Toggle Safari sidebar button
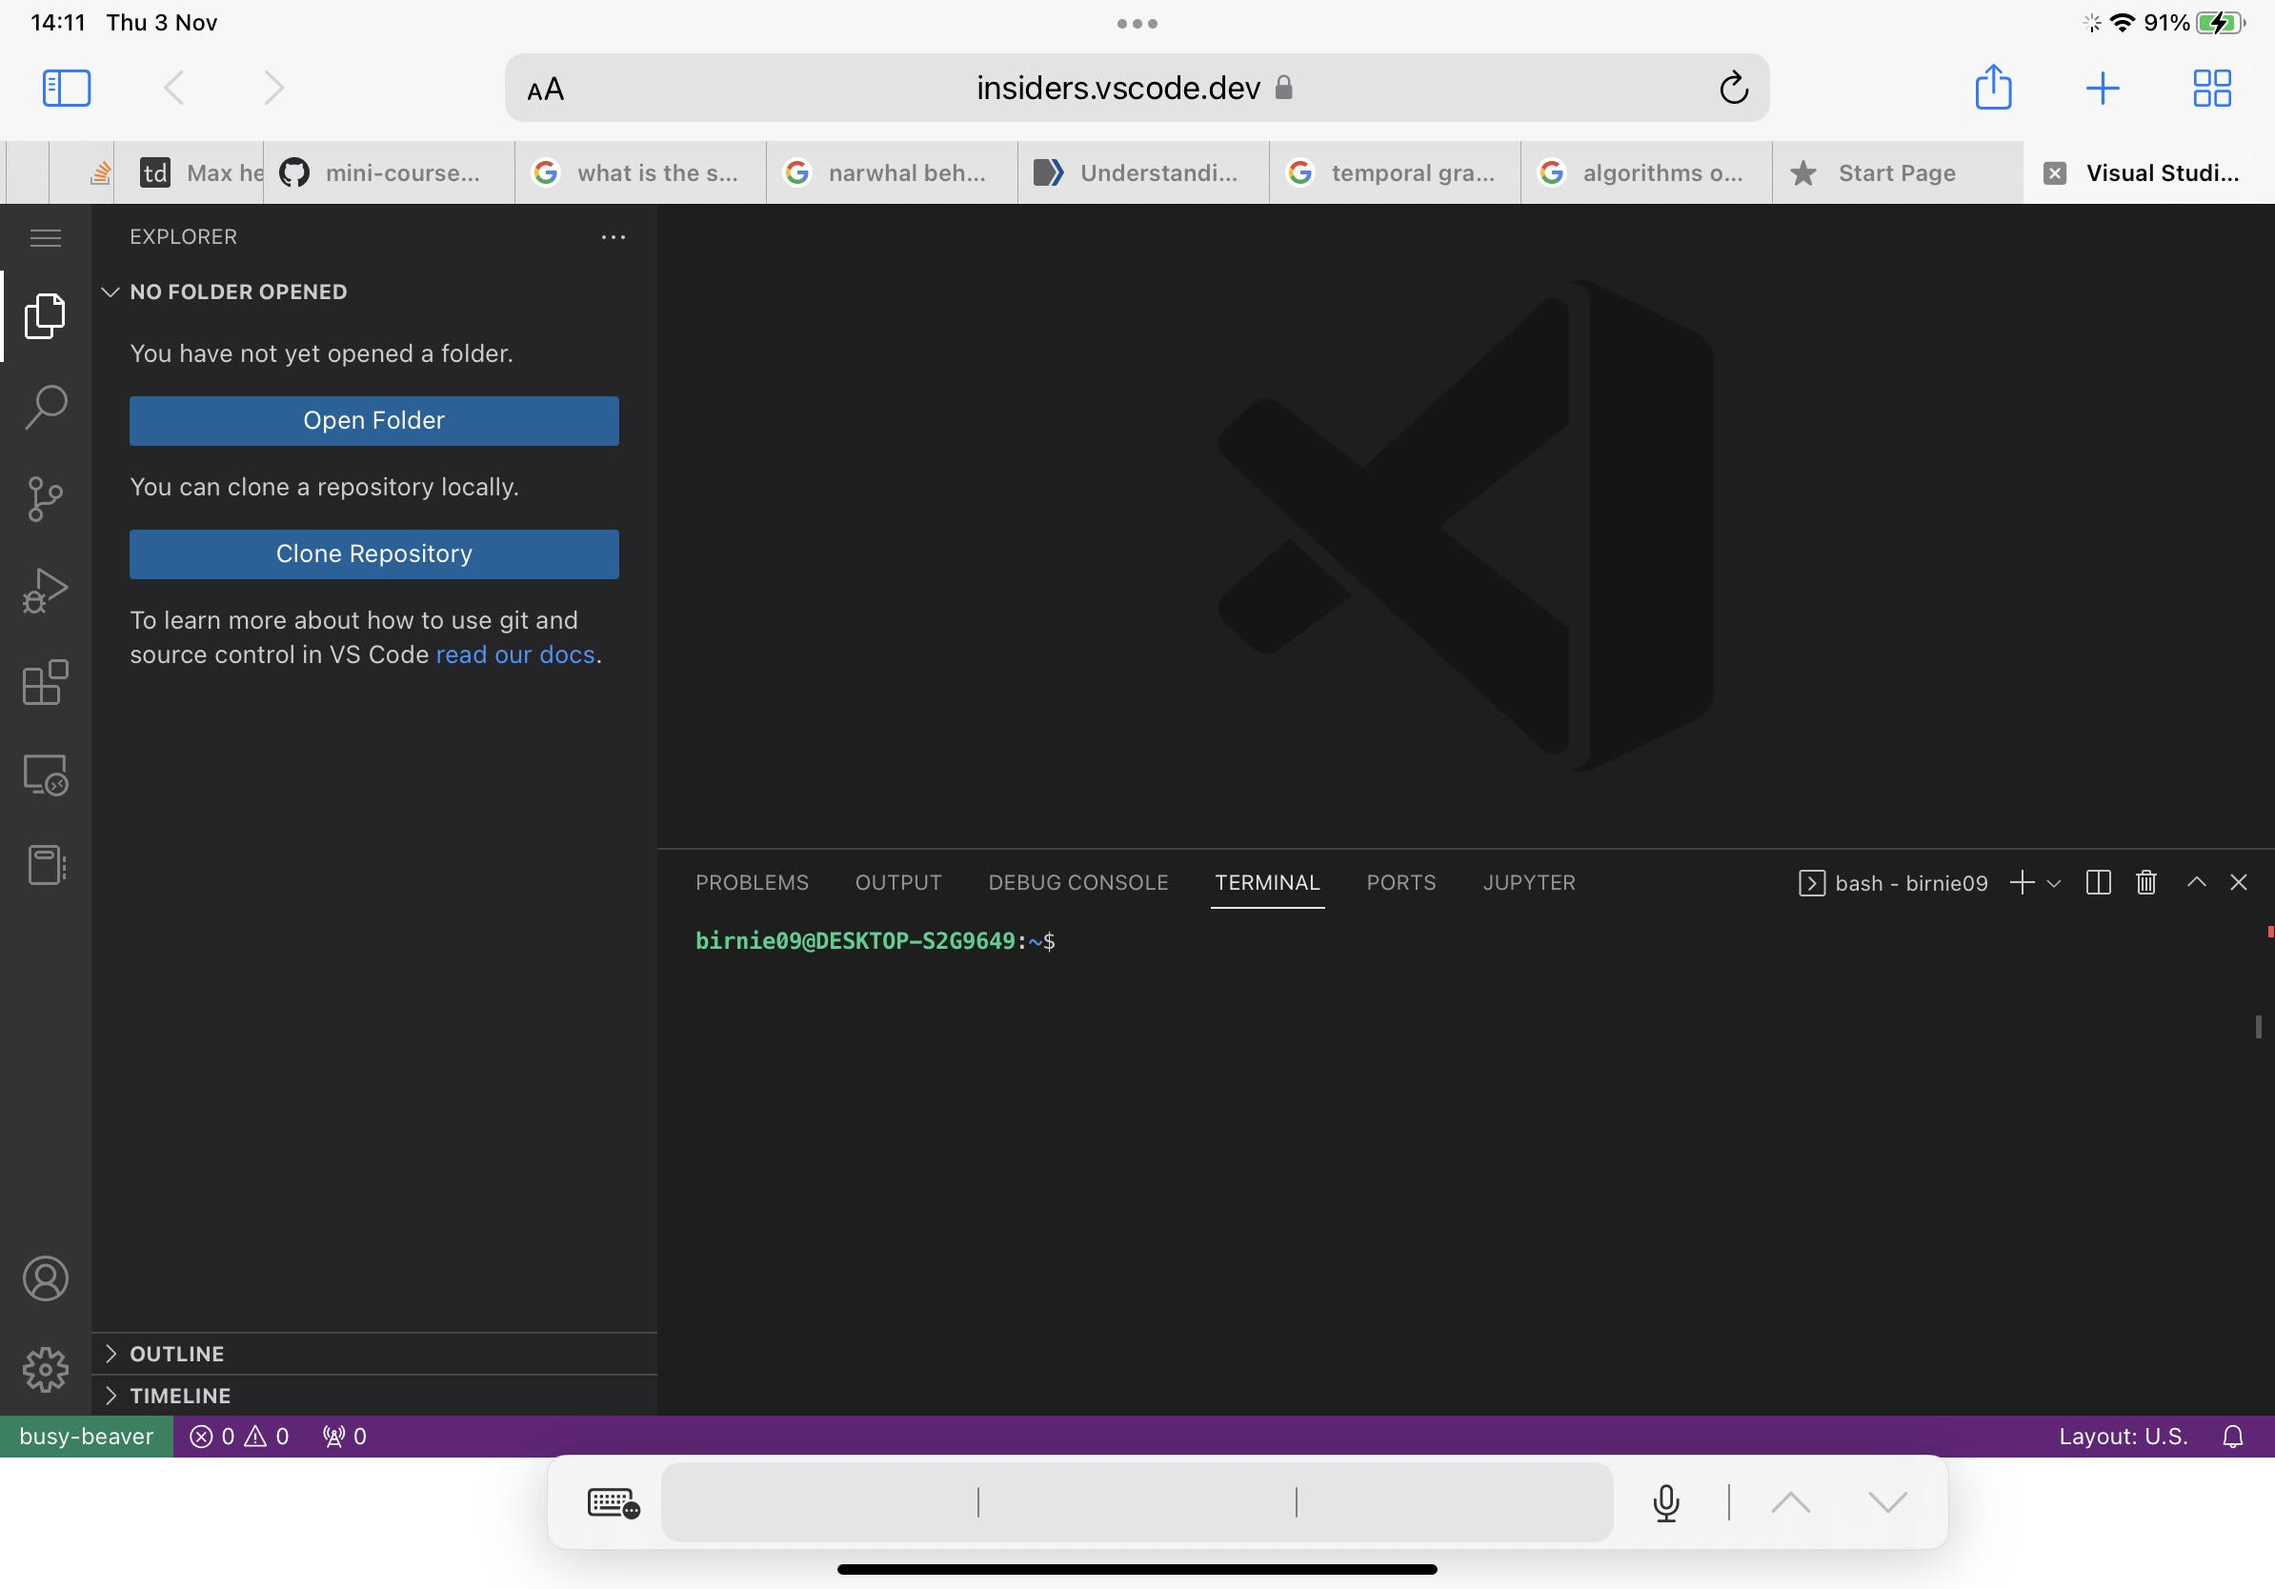Screen dimensions: 2275x1589 (x=67, y=89)
